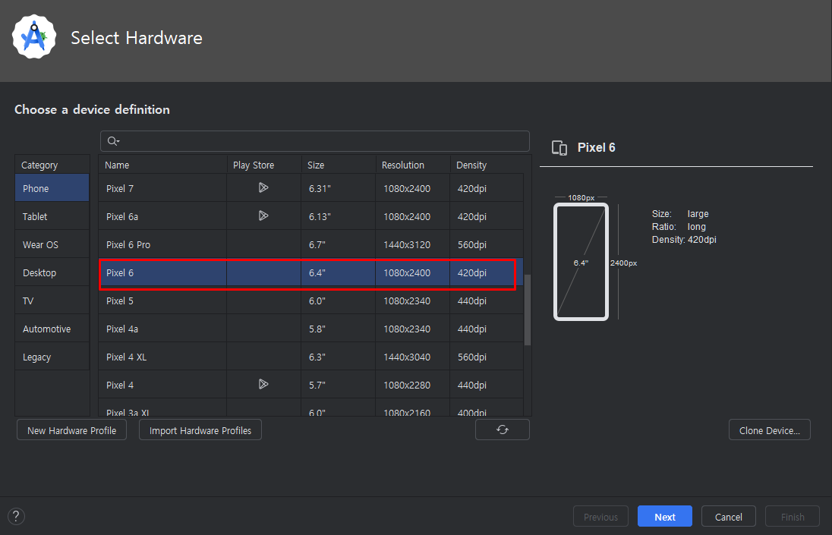832x535 pixels.
Task: Select the Desktop category
Action: click(x=52, y=272)
